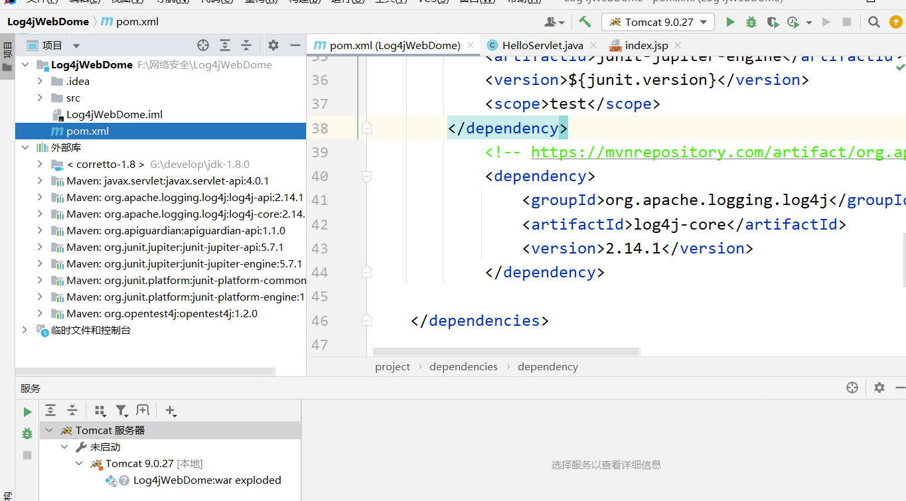Start Tomcat in debug mode

pos(751,21)
